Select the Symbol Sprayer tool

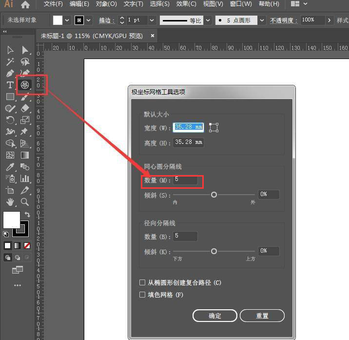click(10, 179)
